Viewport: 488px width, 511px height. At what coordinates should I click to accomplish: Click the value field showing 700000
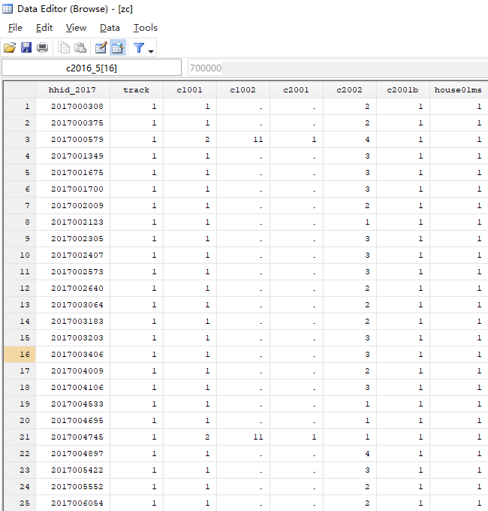pos(336,68)
